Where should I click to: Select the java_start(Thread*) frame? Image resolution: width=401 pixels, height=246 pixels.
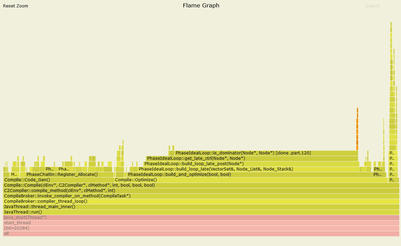coord(201,217)
